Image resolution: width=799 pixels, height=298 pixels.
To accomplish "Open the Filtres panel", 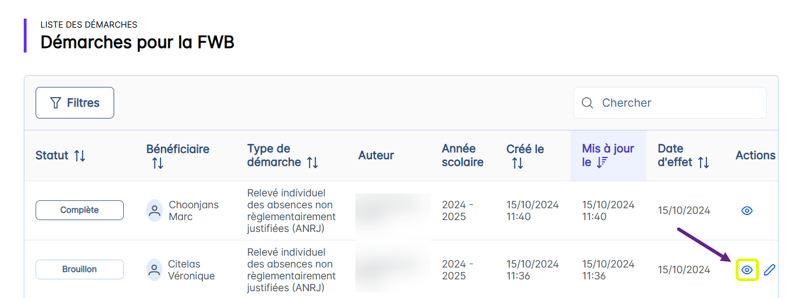I will click(x=75, y=103).
